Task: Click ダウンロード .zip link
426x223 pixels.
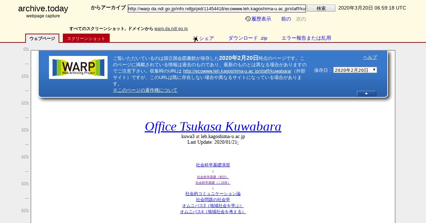Action: [x=248, y=38]
